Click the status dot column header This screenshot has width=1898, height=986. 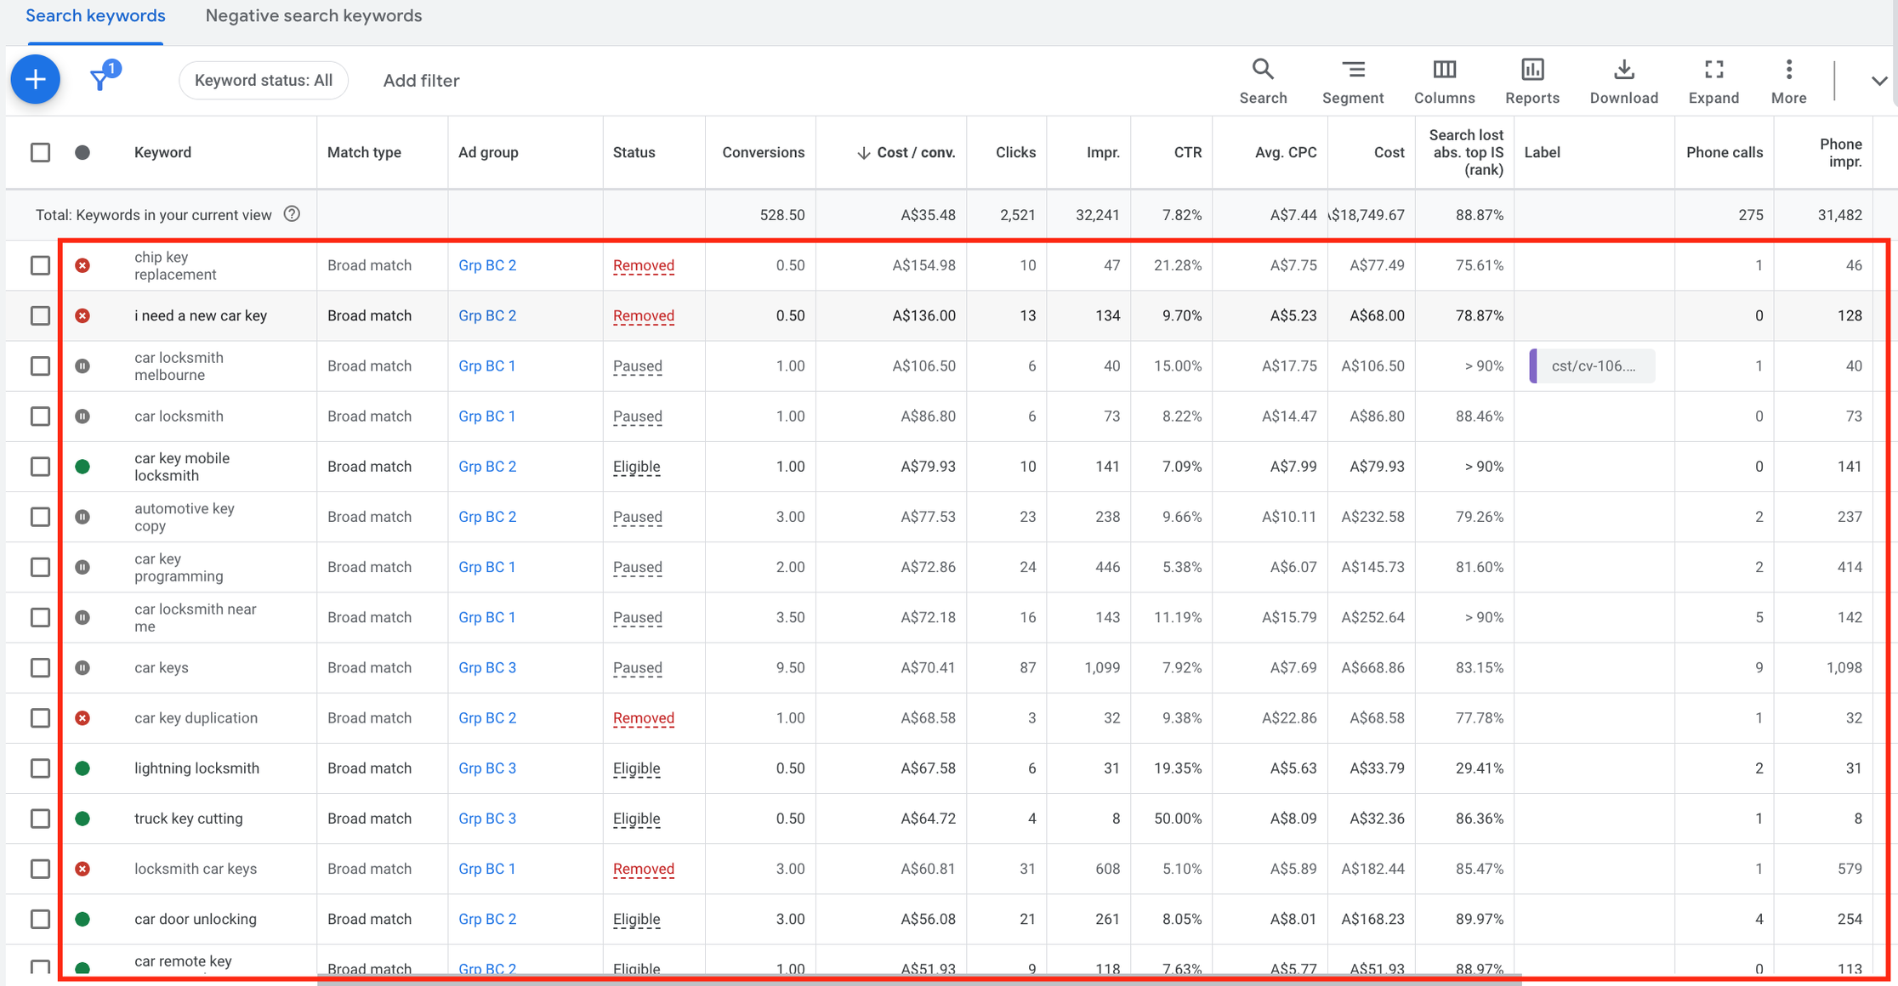point(82,153)
